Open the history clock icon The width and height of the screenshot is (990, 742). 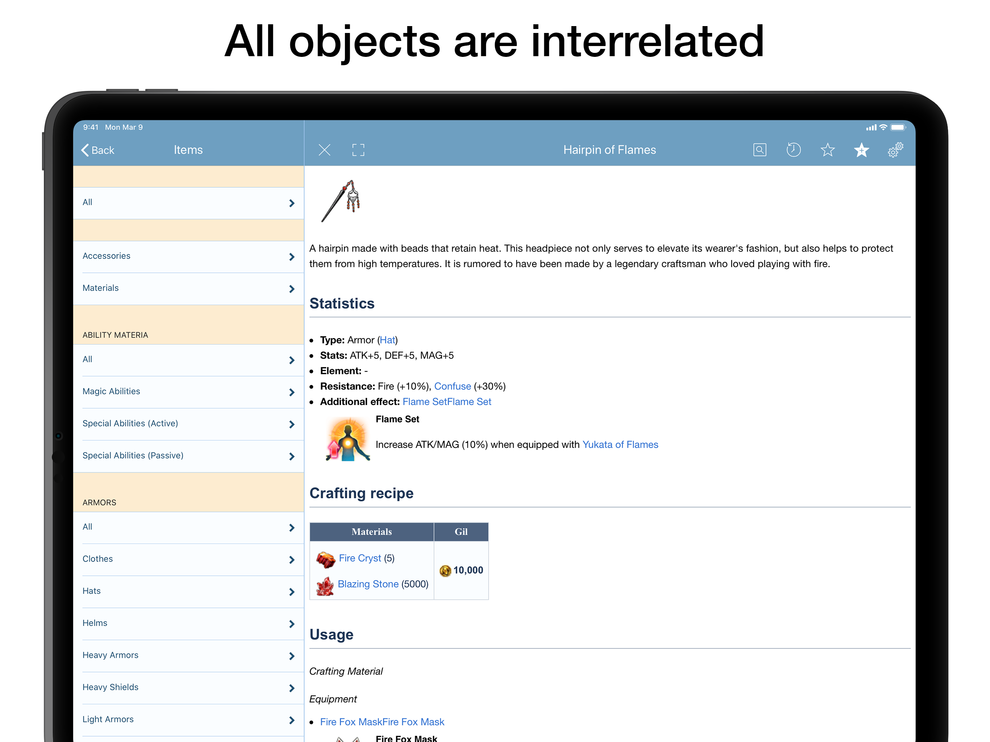click(794, 150)
